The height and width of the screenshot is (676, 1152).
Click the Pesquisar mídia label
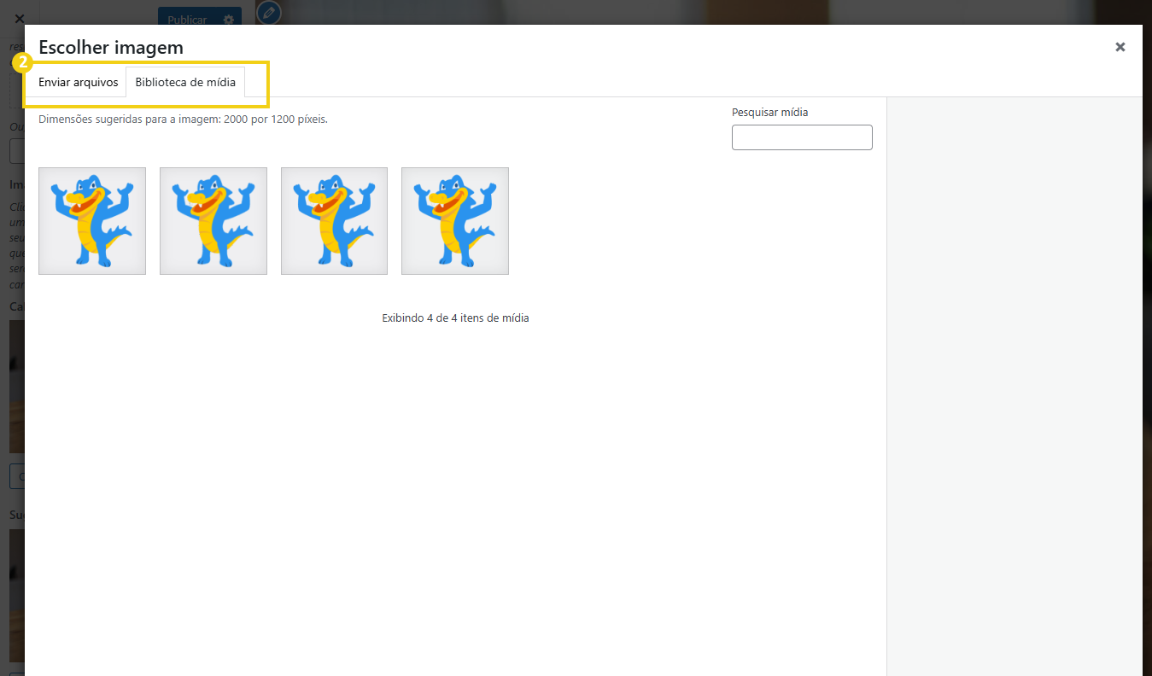click(769, 113)
